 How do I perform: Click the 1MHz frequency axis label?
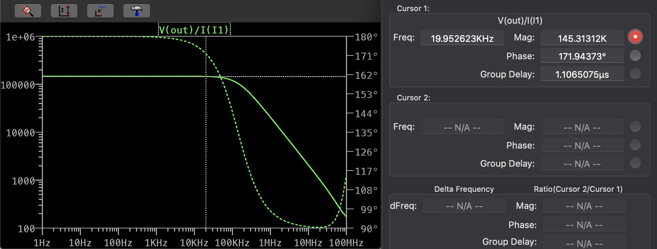click(x=270, y=243)
